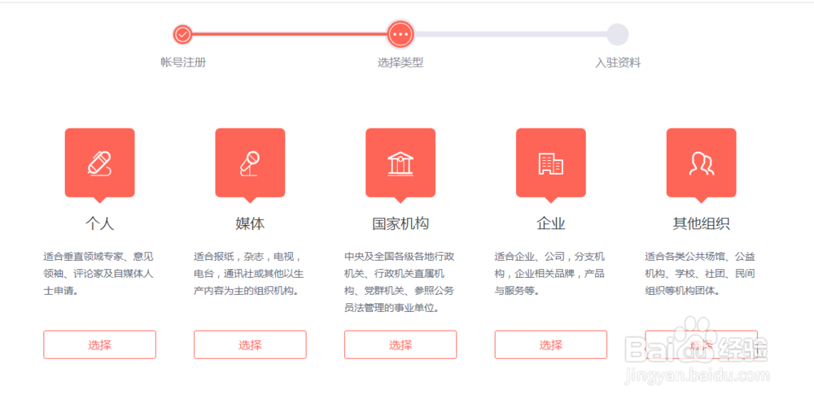814x403 pixels.
Task: Click the 企业 heading
Action: point(551,223)
